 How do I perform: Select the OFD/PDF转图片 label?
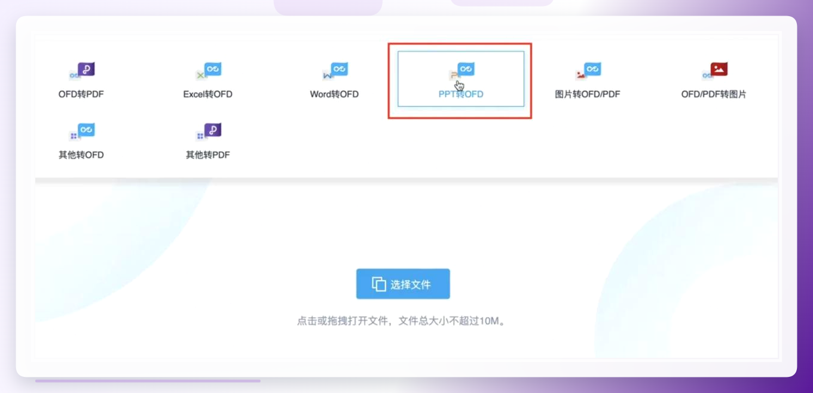(x=714, y=94)
